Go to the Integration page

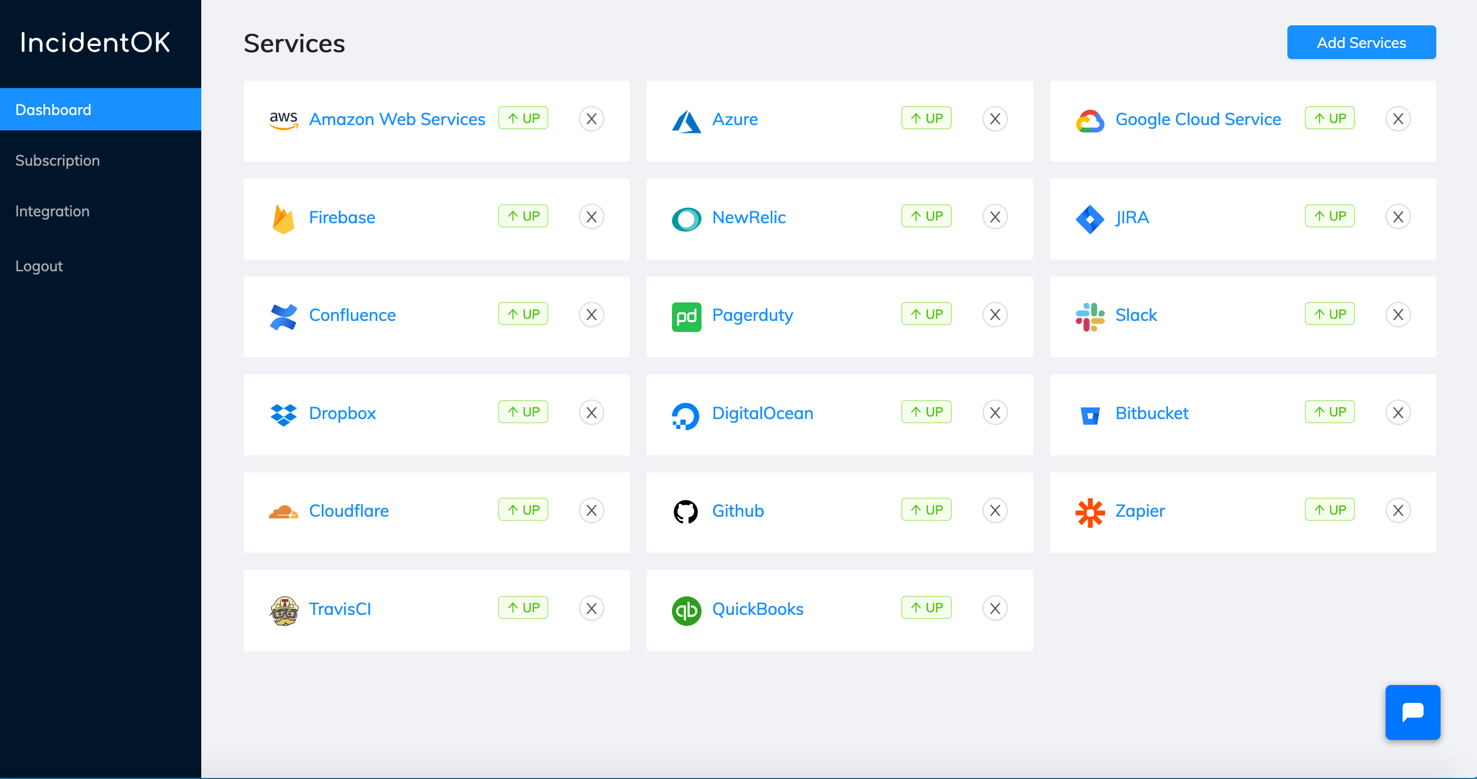(x=52, y=211)
